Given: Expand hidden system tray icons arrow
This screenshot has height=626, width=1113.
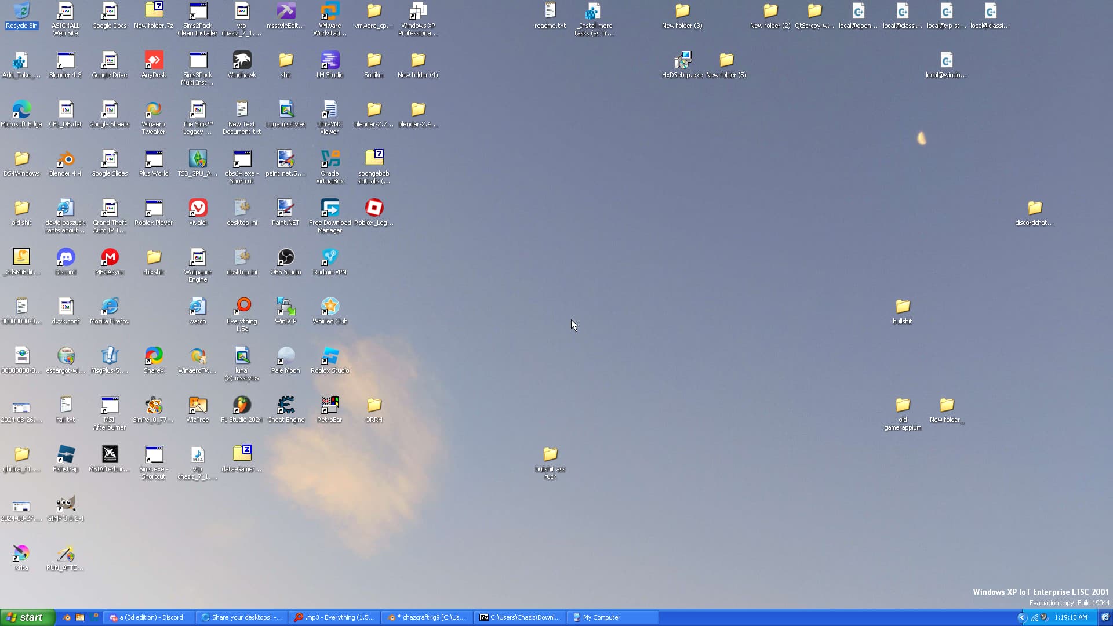Looking at the screenshot, I should [x=1022, y=618].
